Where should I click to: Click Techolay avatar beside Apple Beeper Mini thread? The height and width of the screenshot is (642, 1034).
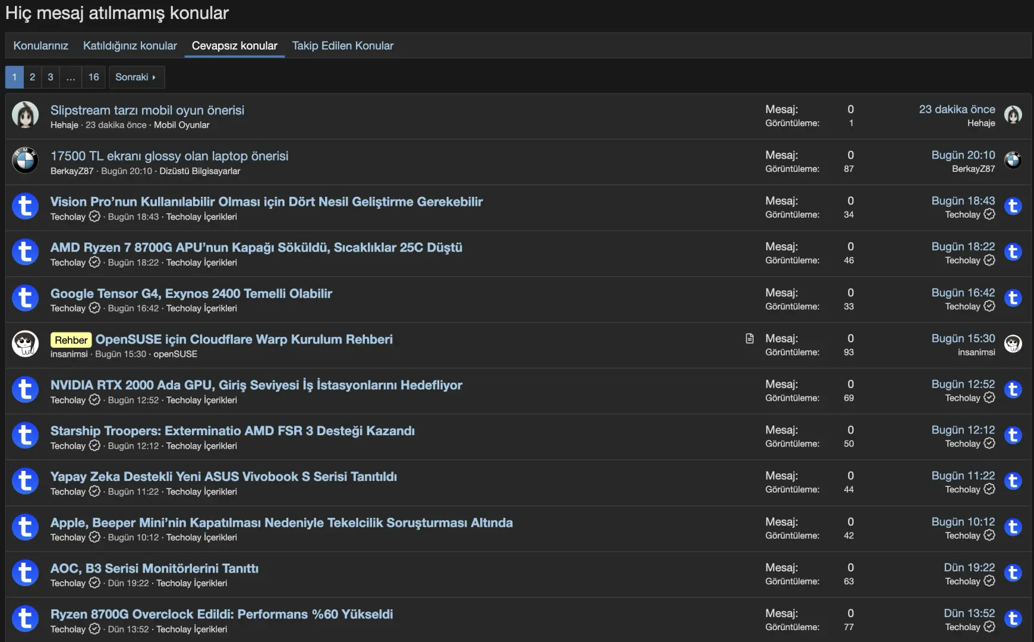tap(26, 527)
